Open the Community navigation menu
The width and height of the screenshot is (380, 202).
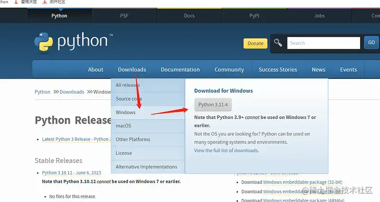tap(229, 69)
